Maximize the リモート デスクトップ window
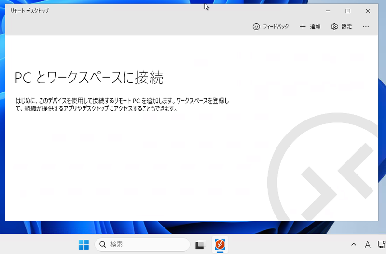The height and width of the screenshot is (254, 386). coord(348,11)
